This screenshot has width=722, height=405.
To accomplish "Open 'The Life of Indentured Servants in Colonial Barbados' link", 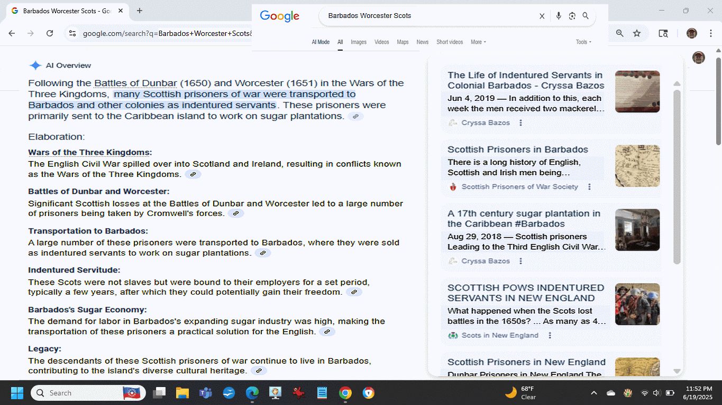I will 526,80.
